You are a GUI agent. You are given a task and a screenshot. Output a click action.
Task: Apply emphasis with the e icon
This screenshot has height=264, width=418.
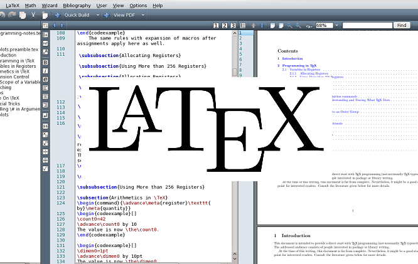[45, 80]
